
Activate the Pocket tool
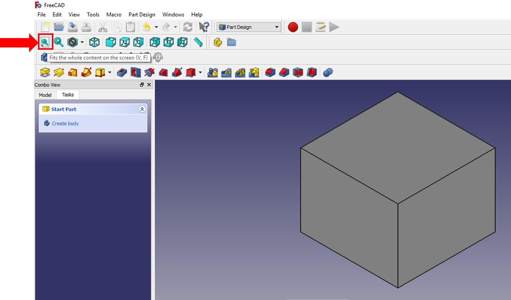(121, 72)
